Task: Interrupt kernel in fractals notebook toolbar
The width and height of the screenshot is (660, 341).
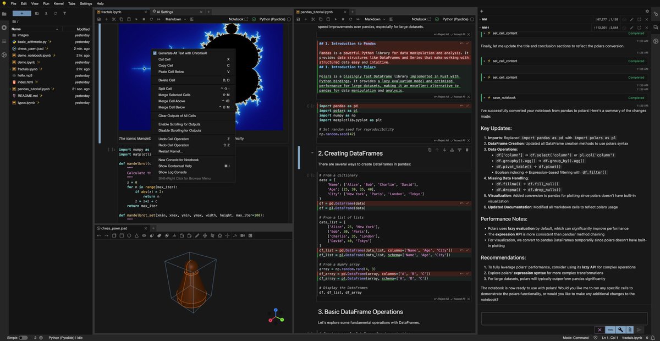Action: tap(144, 19)
